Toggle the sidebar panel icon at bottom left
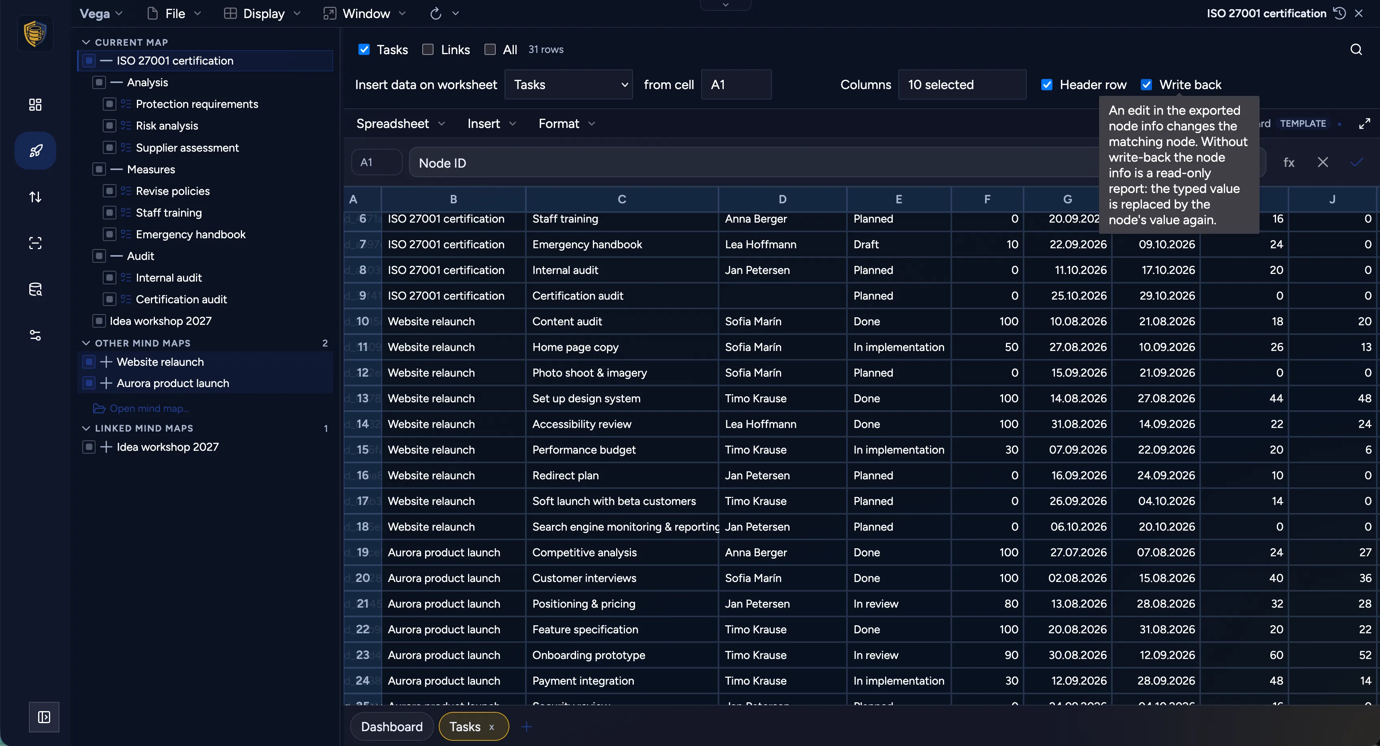The height and width of the screenshot is (746, 1380). click(x=44, y=717)
